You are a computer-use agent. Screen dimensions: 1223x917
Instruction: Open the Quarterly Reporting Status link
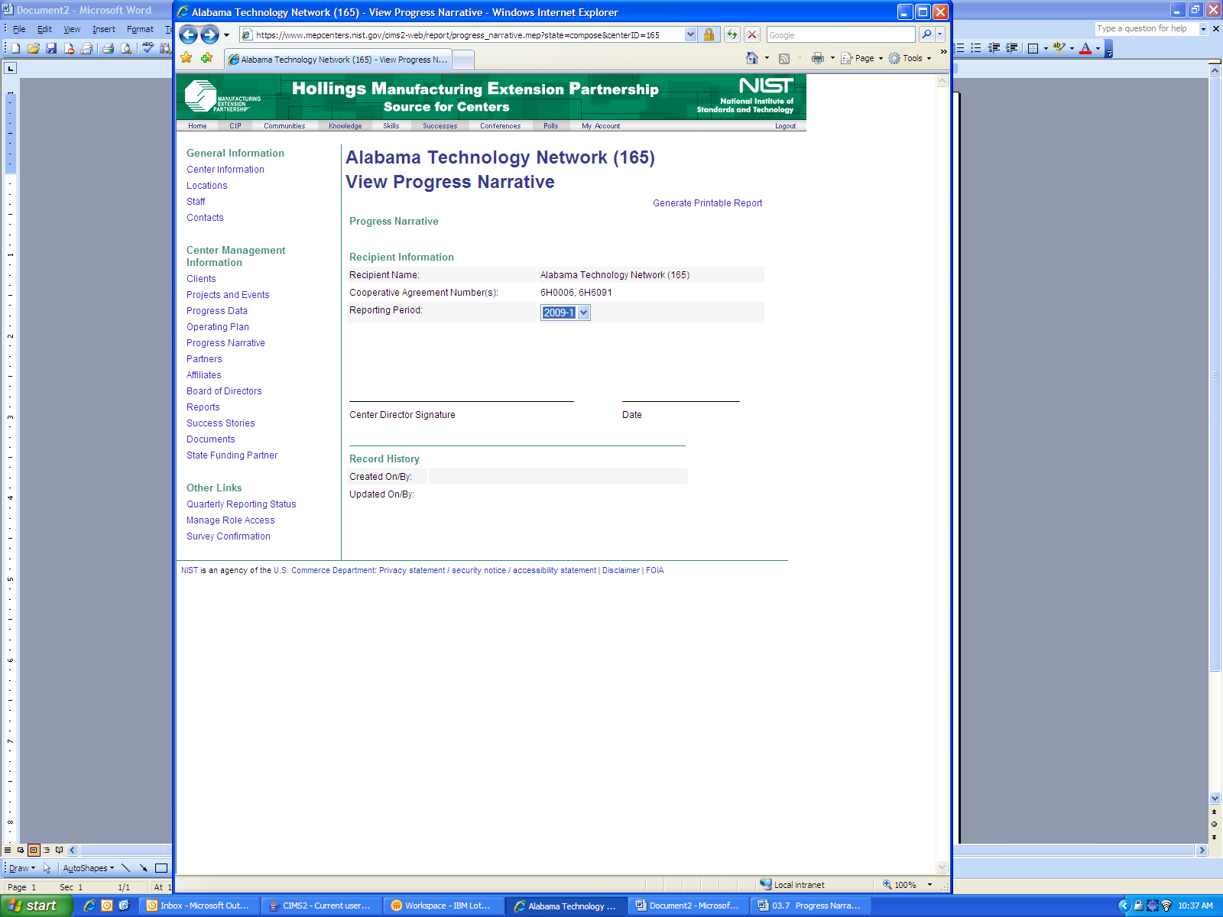242,504
